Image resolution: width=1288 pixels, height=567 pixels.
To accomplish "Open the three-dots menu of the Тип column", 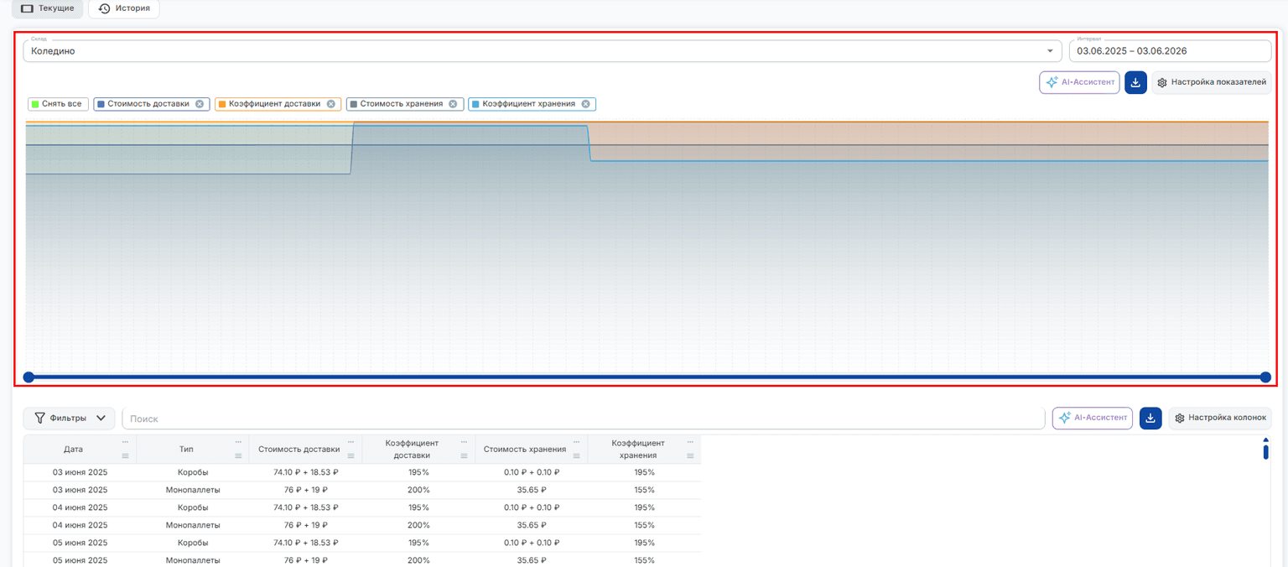I will point(238,442).
